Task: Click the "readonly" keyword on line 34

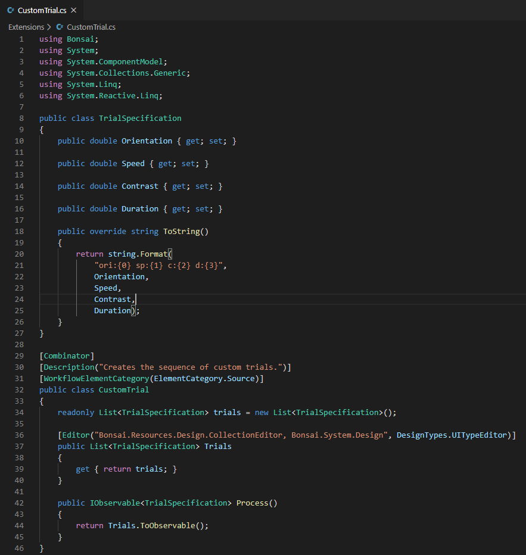Action: pyautogui.click(x=76, y=412)
